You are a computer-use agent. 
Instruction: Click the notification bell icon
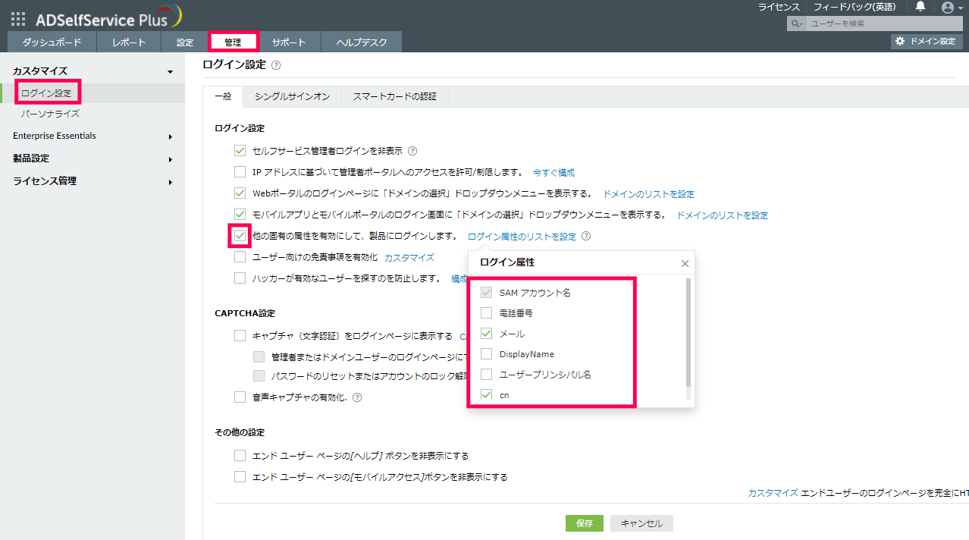920,7
